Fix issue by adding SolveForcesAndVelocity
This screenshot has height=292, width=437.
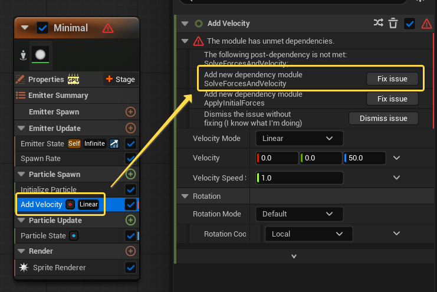pos(392,79)
